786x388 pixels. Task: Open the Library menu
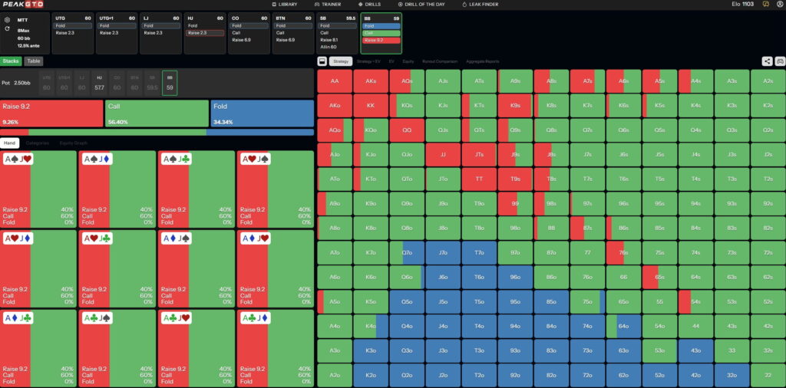(x=284, y=5)
